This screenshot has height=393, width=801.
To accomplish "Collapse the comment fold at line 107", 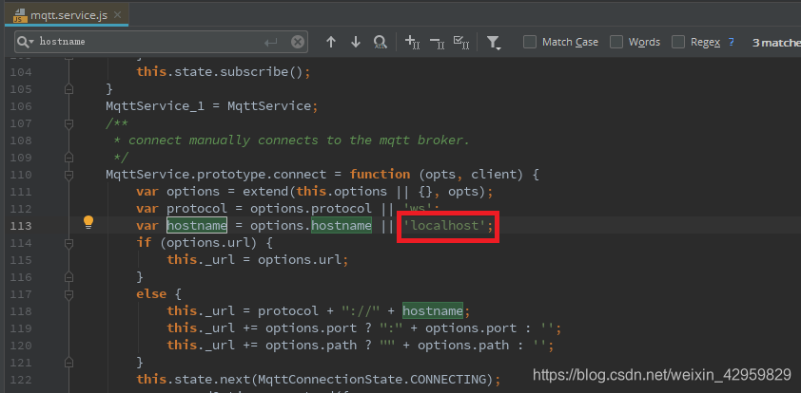I will click(68, 123).
